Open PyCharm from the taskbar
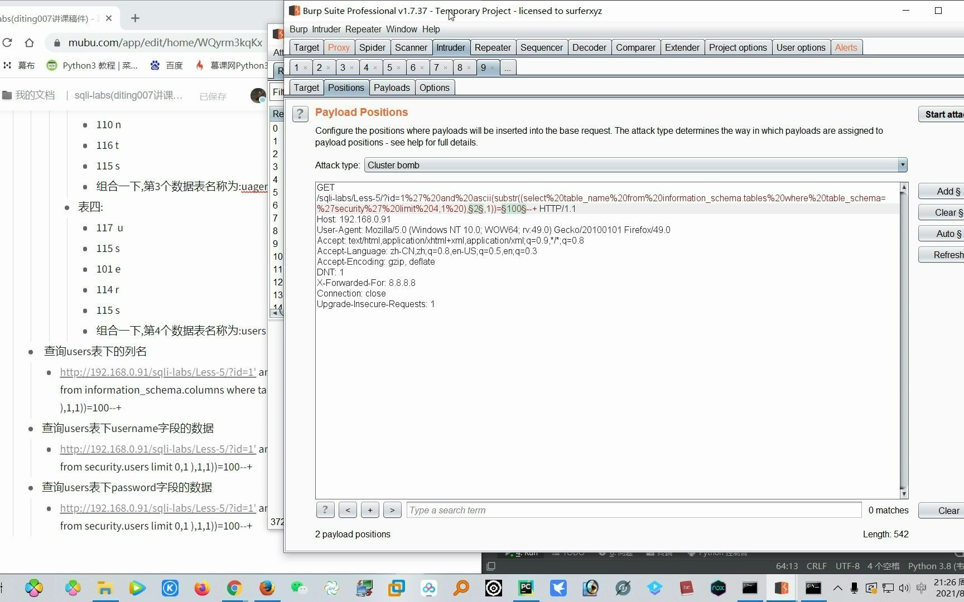The height and width of the screenshot is (602, 964). pyautogui.click(x=526, y=588)
